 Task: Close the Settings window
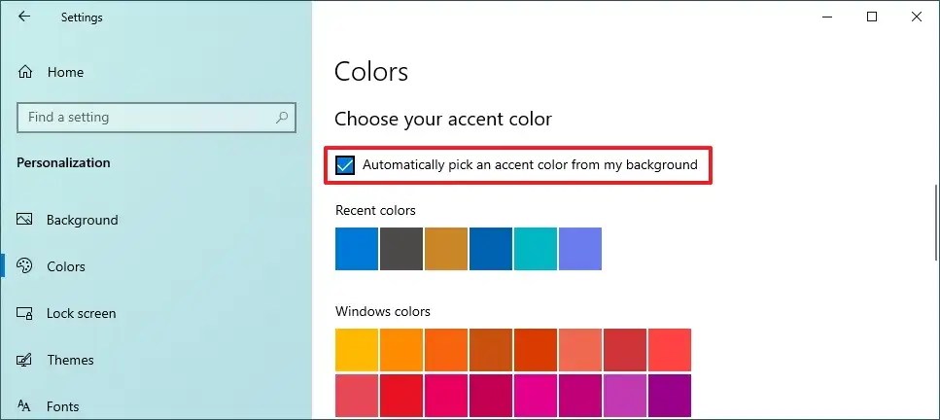[x=917, y=17]
